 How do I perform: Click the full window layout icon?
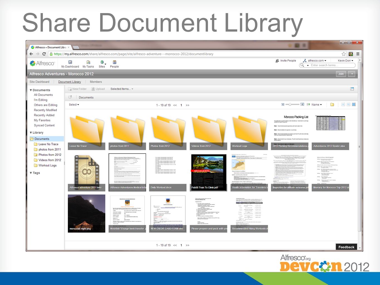[x=352, y=89]
